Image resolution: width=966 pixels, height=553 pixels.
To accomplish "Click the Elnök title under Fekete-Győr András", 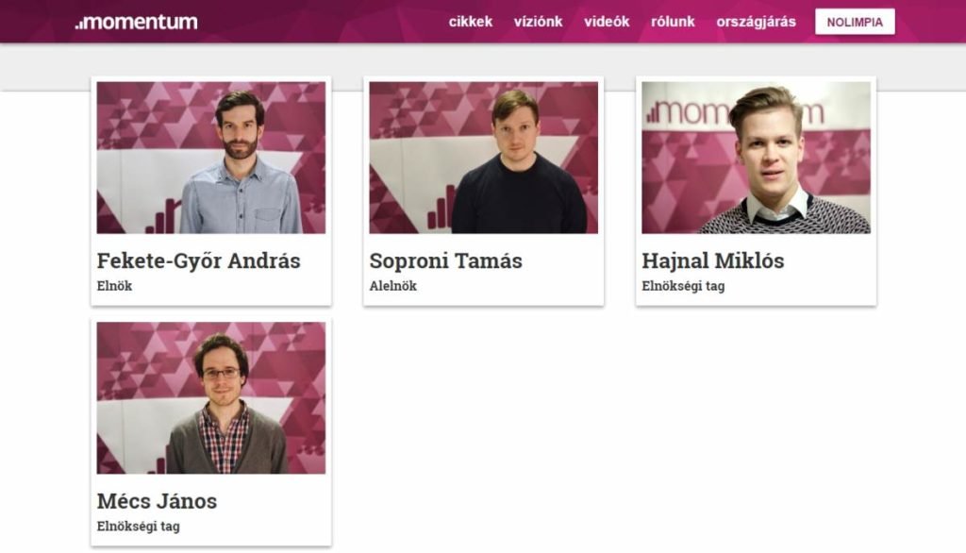I will tap(114, 286).
